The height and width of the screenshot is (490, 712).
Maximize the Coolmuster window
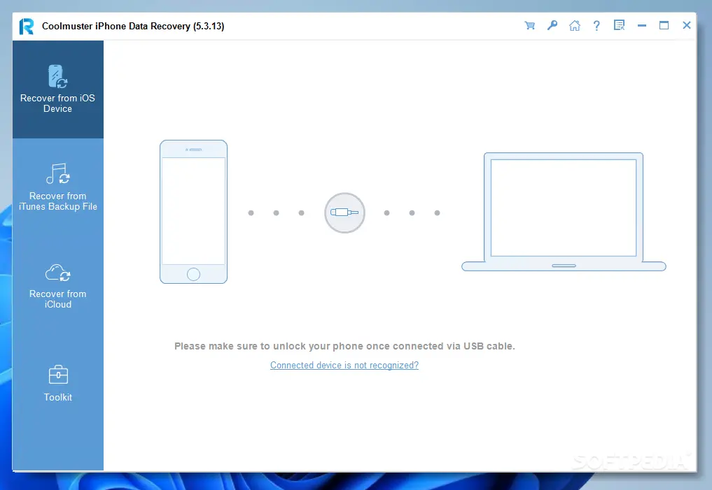[x=664, y=25]
